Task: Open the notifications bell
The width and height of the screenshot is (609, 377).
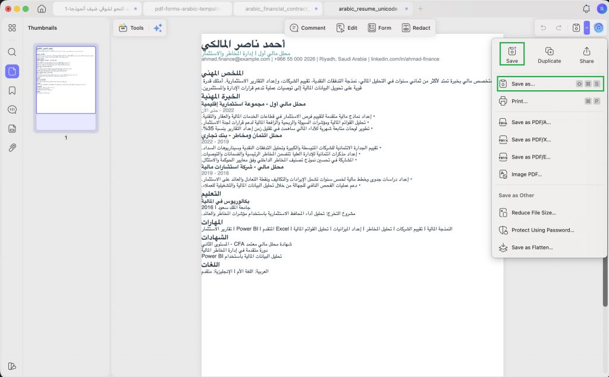Action: pyautogui.click(x=586, y=8)
